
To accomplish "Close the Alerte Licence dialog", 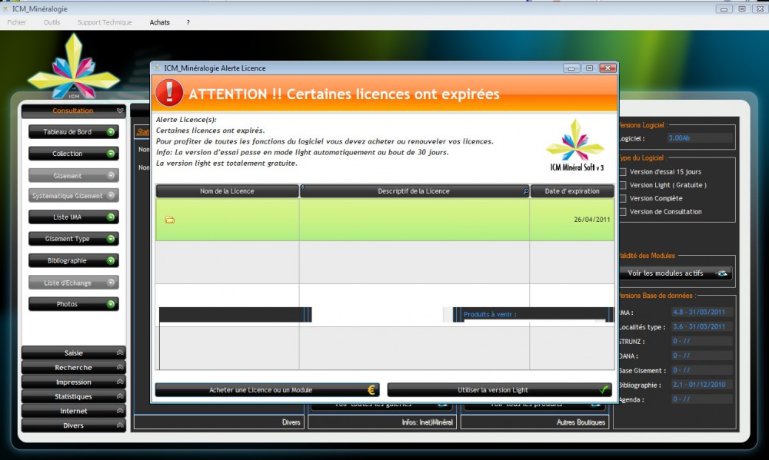I will click(608, 68).
